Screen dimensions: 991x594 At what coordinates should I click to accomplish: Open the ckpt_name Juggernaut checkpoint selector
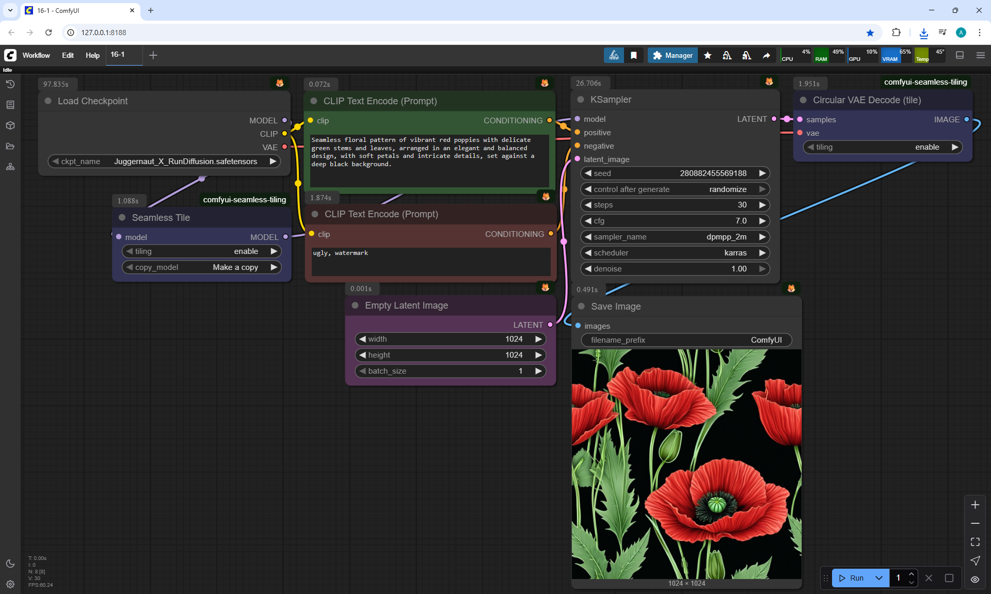(164, 162)
